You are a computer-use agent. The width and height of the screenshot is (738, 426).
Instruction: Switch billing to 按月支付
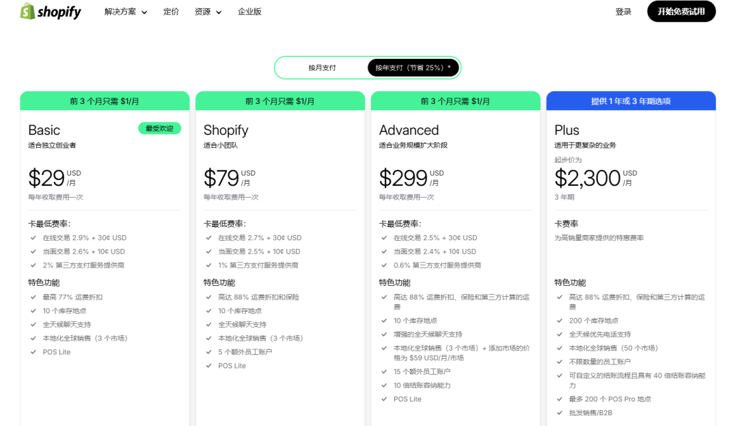pos(322,68)
